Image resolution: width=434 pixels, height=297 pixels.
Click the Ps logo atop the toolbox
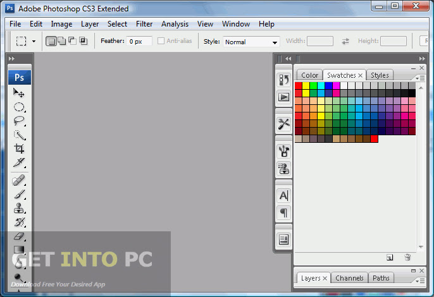click(x=20, y=78)
